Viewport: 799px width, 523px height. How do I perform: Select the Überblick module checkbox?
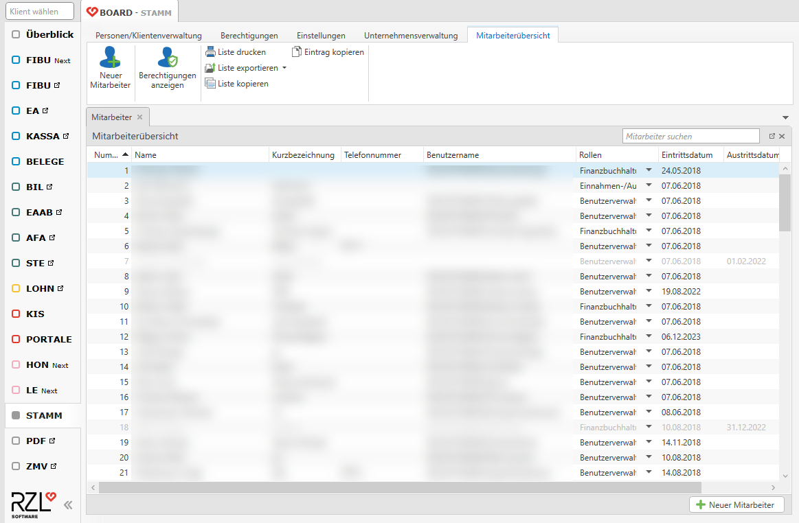coord(16,35)
